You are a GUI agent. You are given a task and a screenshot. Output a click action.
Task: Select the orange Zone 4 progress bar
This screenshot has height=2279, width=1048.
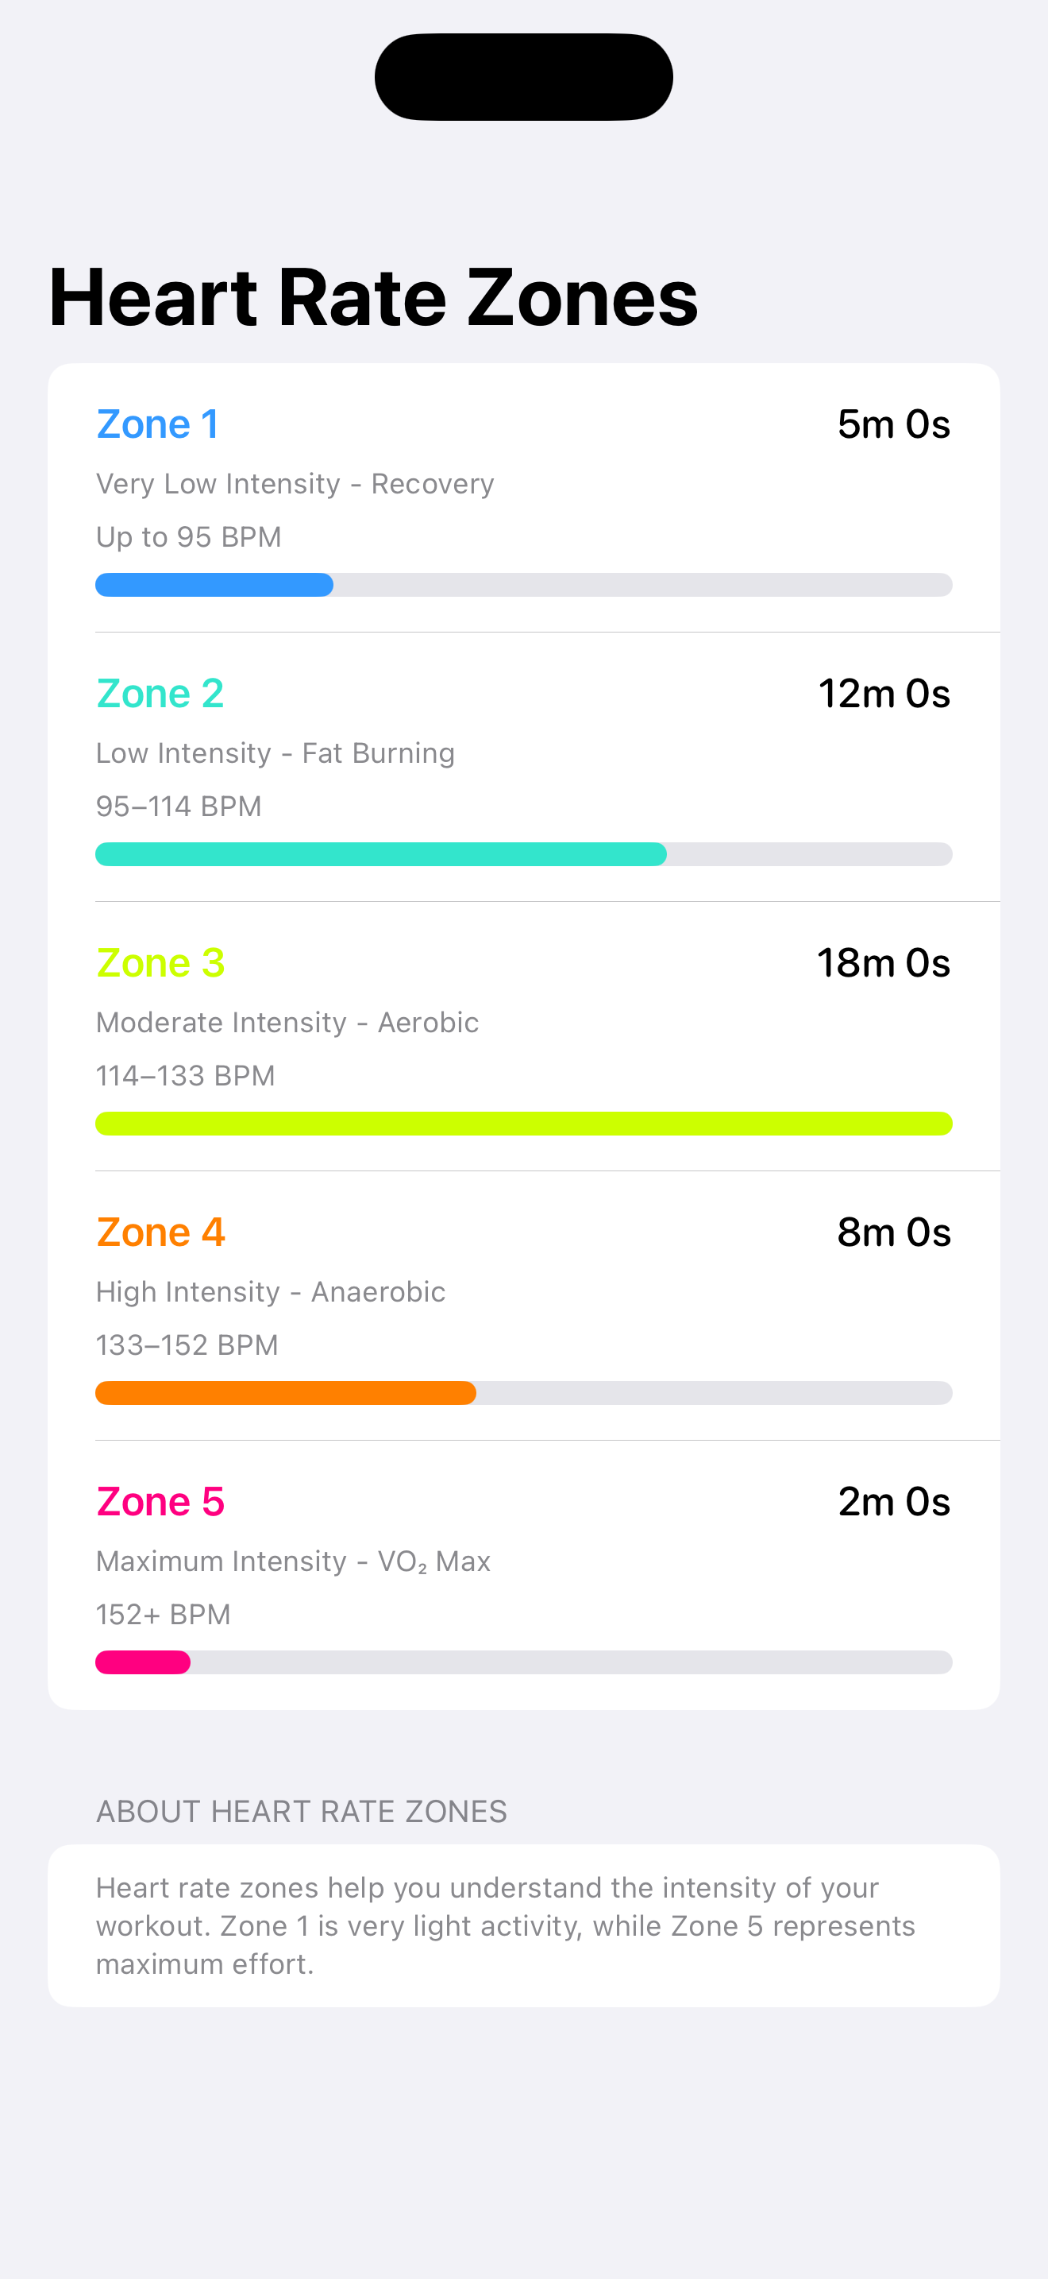(x=524, y=1392)
